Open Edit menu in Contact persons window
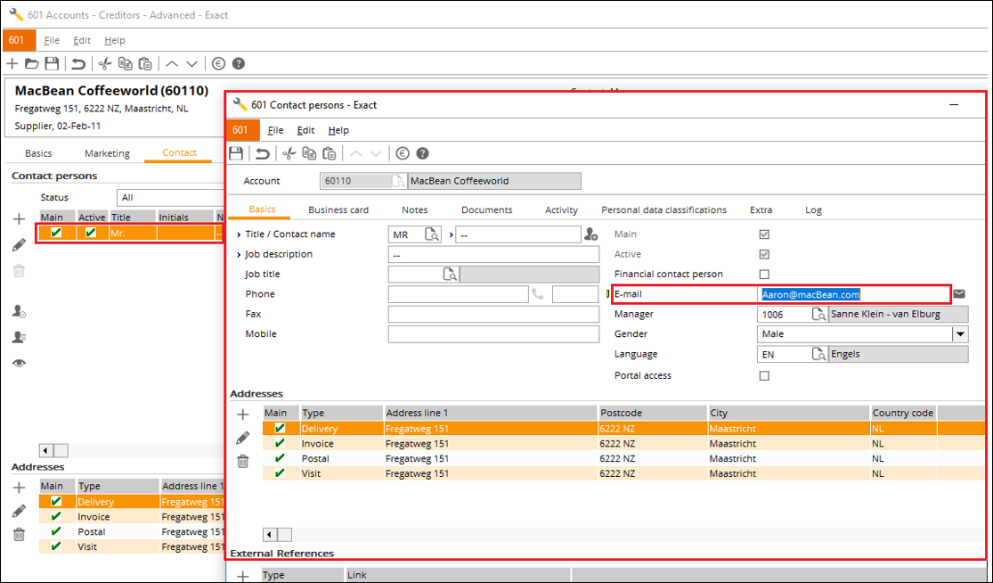 [305, 130]
